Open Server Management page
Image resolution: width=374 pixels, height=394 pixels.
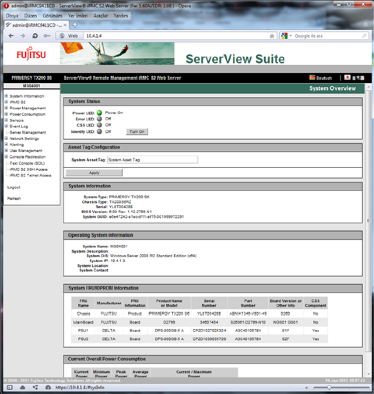point(28,132)
